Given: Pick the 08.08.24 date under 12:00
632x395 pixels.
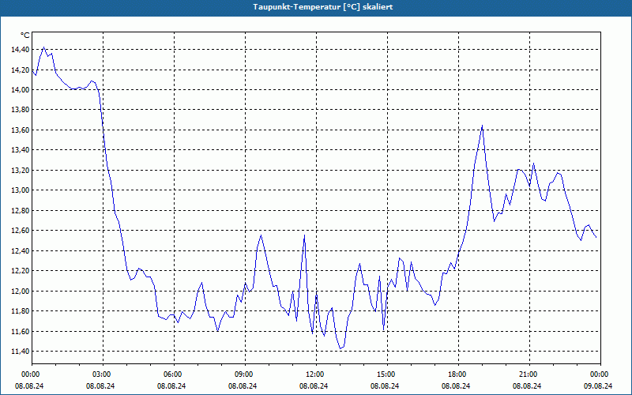Looking at the screenshot, I should (314, 386).
